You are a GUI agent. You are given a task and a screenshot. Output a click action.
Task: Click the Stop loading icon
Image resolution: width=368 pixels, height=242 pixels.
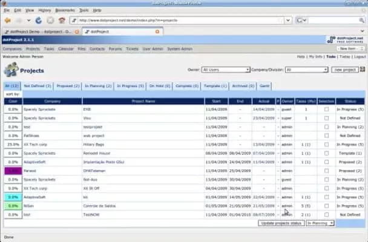50,20
